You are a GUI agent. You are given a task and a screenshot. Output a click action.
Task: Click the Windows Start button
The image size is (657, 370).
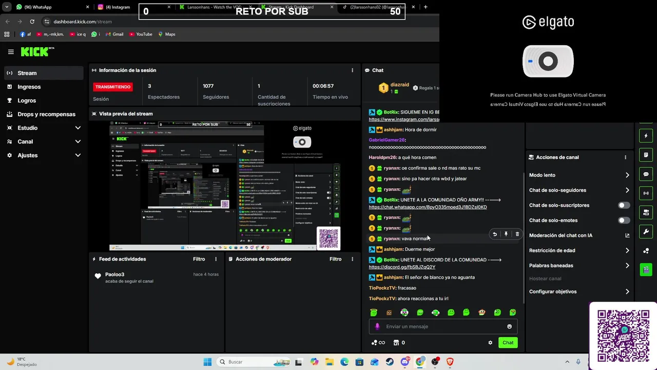click(207, 362)
